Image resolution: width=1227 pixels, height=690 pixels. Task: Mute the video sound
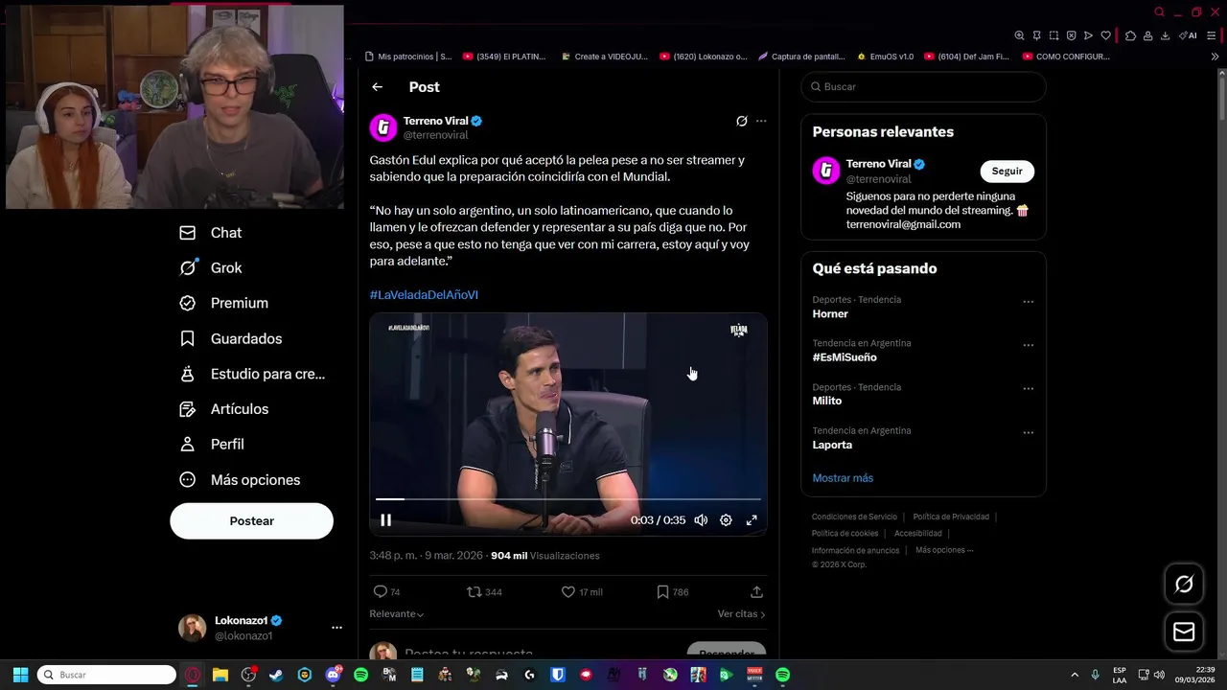point(701,520)
